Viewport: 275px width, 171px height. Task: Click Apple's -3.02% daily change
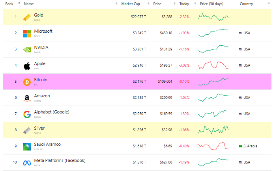(x=184, y=65)
